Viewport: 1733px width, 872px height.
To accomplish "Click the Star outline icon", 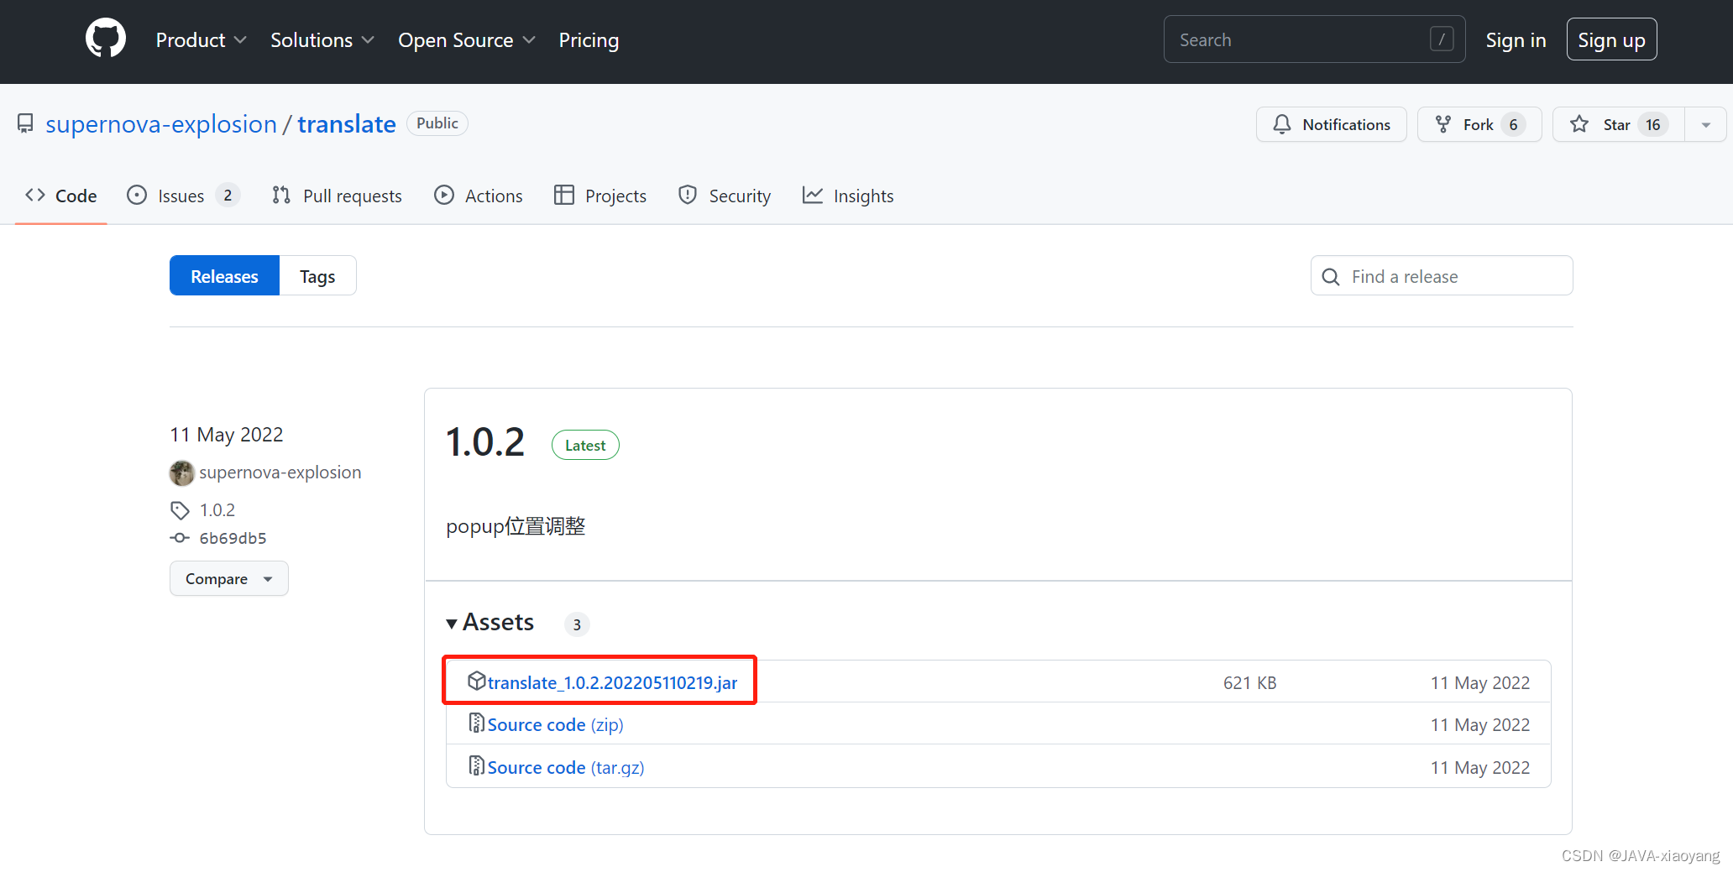I will [x=1579, y=124].
